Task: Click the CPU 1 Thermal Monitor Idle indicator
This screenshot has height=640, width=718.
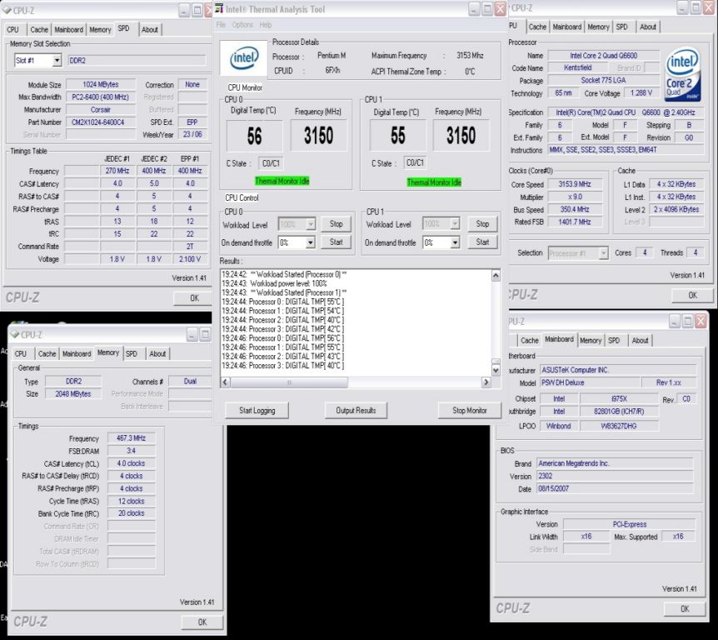Action: [x=434, y=182]
